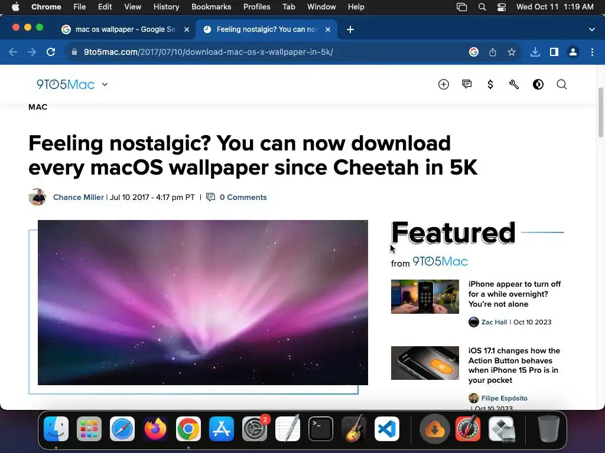Image resolution: width=605 pixels, height=453 pixels.
Task: Close the mac os wallpaper tab
Action: (187, 29)
